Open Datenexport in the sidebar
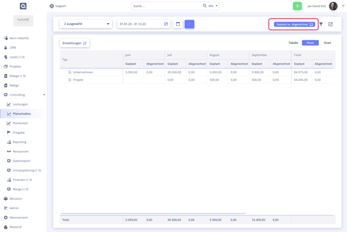Image resolution: width=347 pixels, height=232 pixels. tap(21, 161)
